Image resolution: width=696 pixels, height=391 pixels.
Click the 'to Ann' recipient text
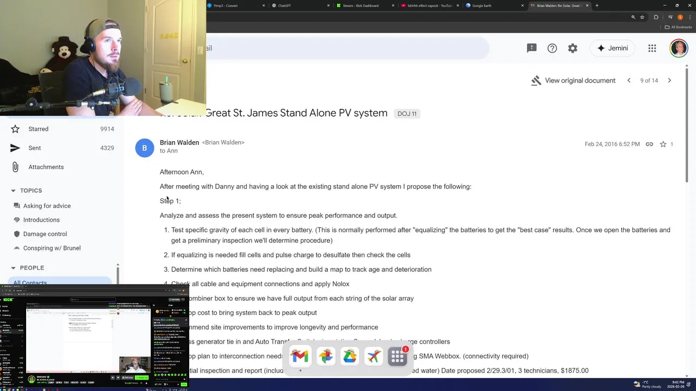tap(169, 151)
